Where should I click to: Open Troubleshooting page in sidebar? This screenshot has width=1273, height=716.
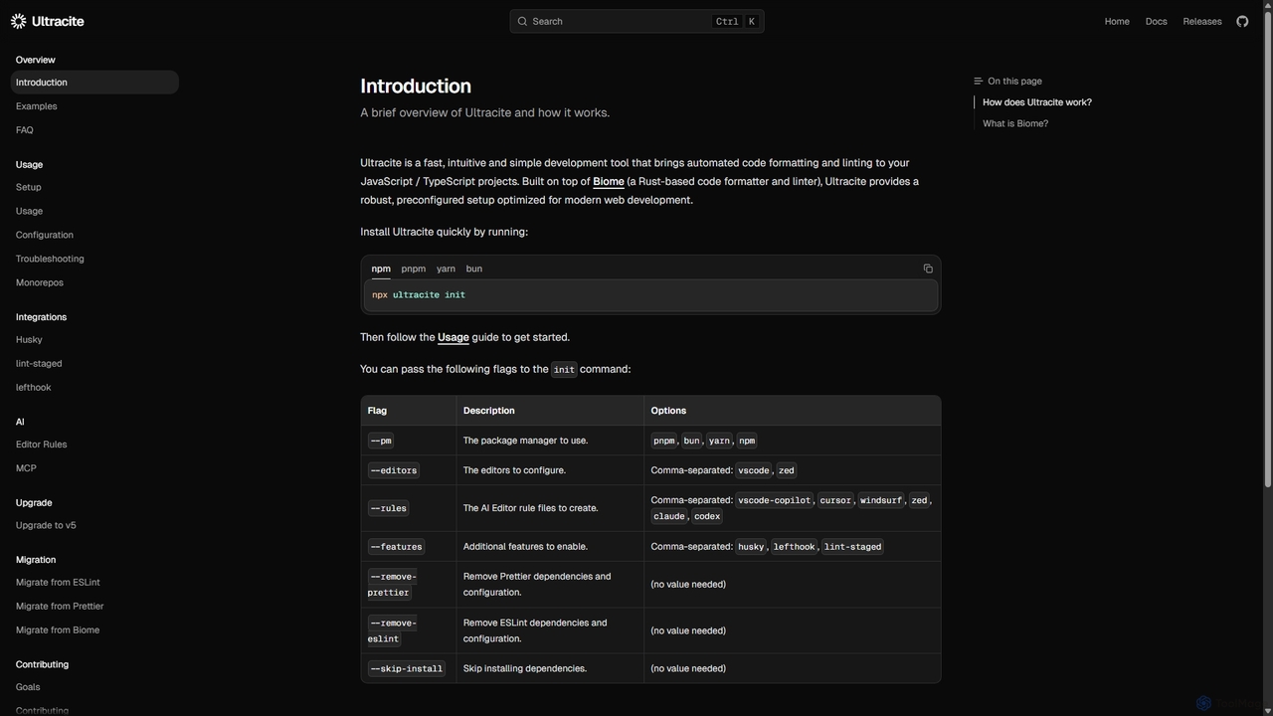[94, 259]
